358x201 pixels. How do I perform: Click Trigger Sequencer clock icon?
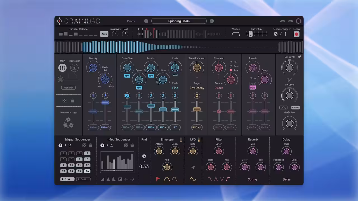coord(60,145)
